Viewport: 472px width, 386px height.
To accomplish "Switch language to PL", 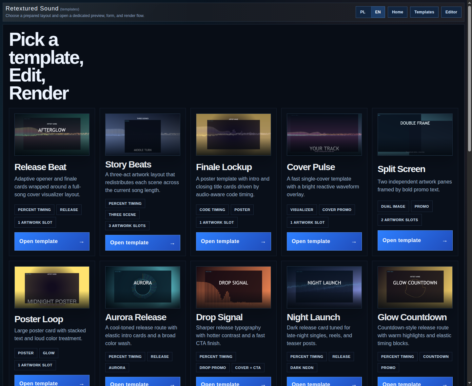I will point(363,12).
